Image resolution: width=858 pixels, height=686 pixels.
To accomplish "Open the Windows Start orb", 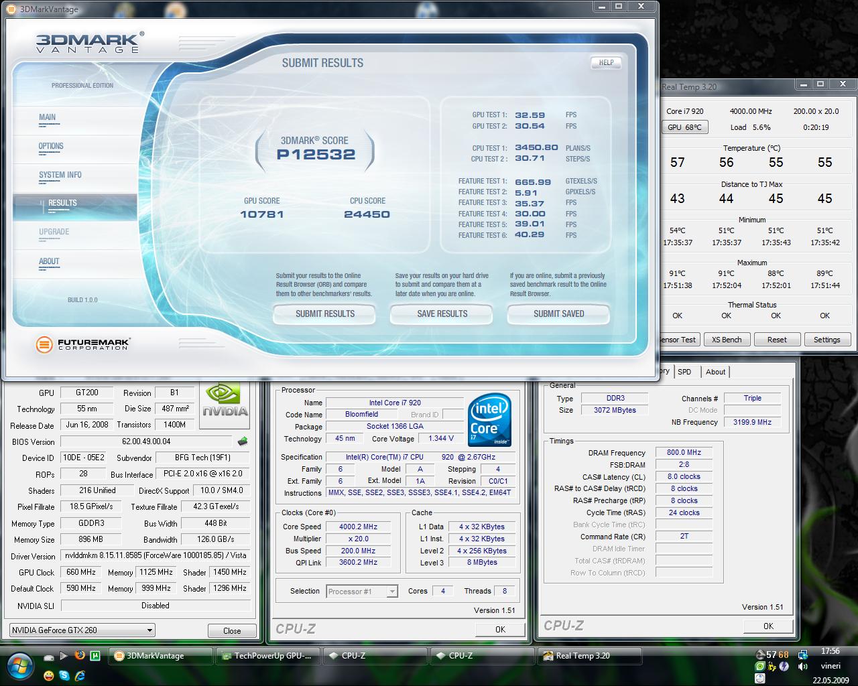I will [20, 667].
